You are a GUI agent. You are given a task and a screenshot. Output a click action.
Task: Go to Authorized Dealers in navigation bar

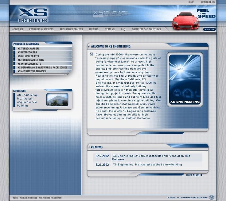point(71,29)
